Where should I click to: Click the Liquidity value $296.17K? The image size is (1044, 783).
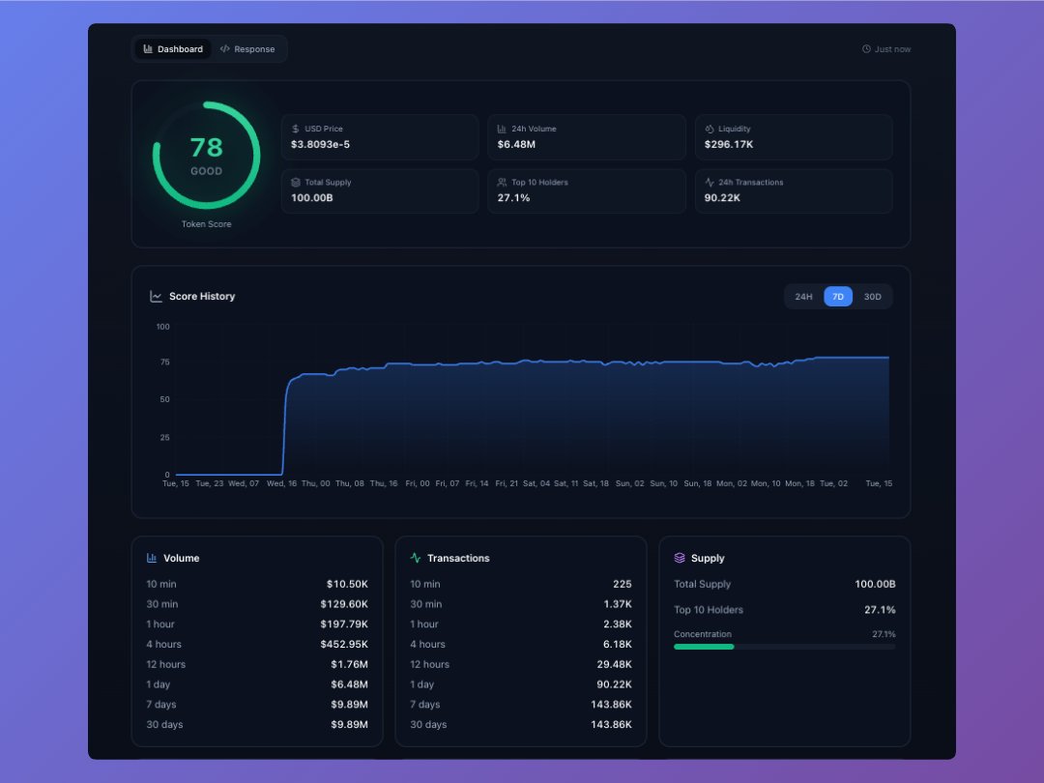click(x=729, y=144)
